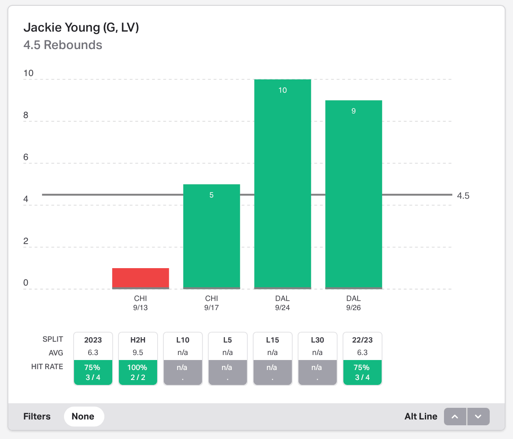Click the red CHI 9/13 bar
This screenshot has height=439, width=513.
coord(141,278)
